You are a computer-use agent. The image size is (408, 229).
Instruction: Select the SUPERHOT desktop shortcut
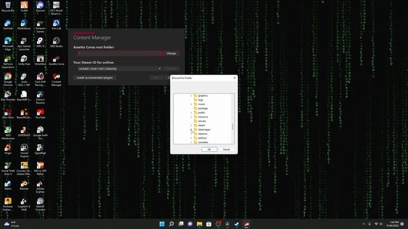click(24, 132)
